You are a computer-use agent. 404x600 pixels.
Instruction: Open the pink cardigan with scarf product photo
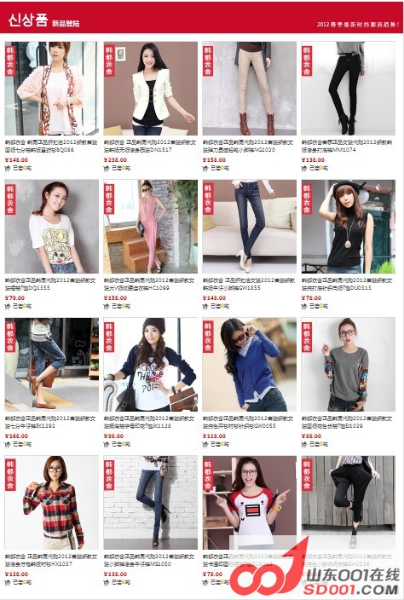pos(51,89)
